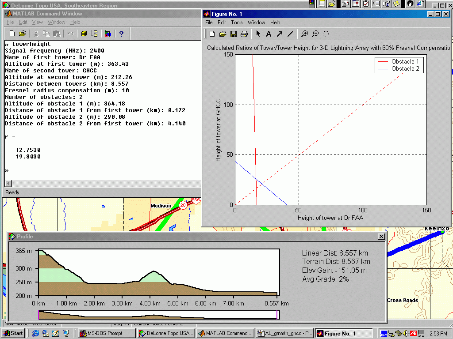This screenshot has height=339, width=453.
Task: Click New Appointment calendar shortcut icon
Action: 356,4
